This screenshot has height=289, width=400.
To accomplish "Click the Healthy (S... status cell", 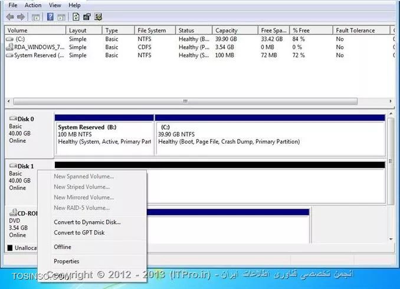I will 194,55.
